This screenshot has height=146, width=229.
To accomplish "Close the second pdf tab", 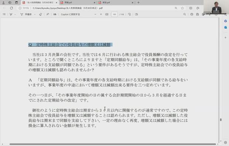I will [x=94, y=3].
